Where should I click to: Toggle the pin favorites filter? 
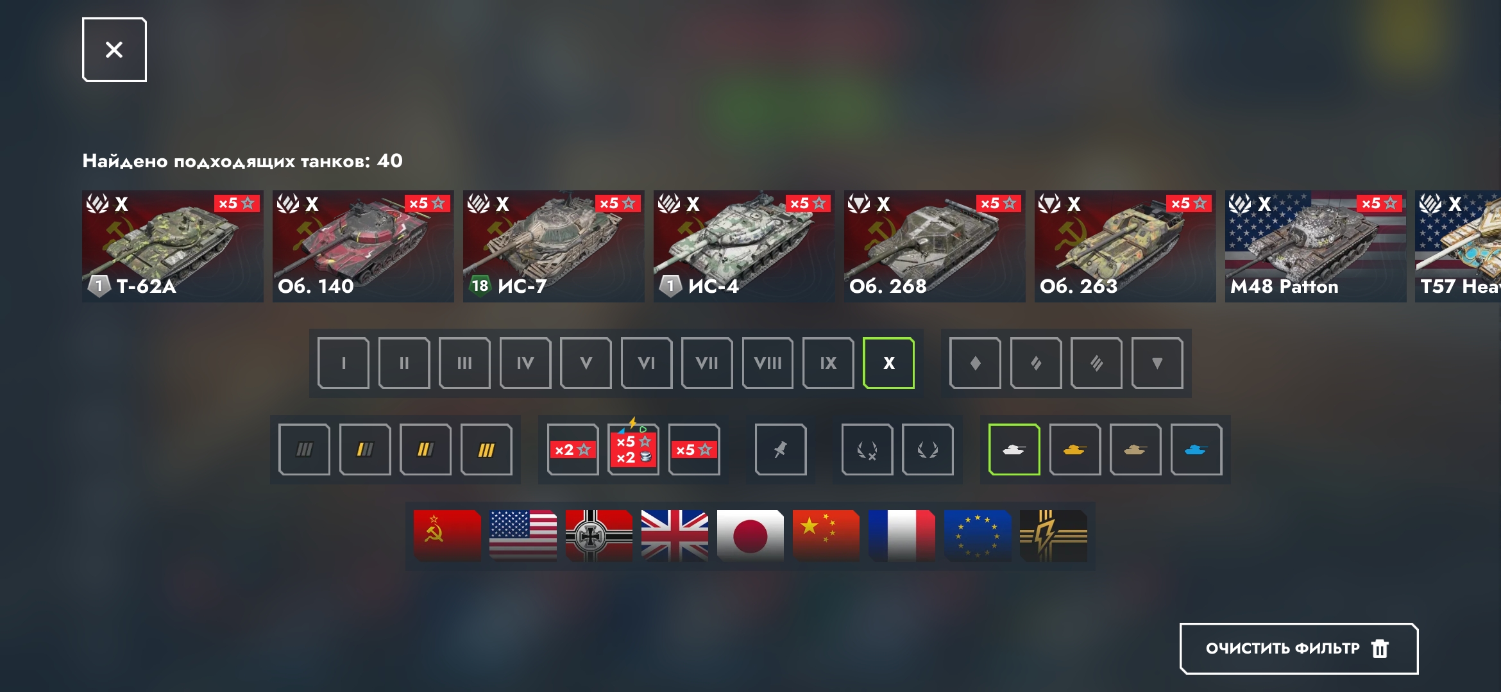click(x=781, y=450)
